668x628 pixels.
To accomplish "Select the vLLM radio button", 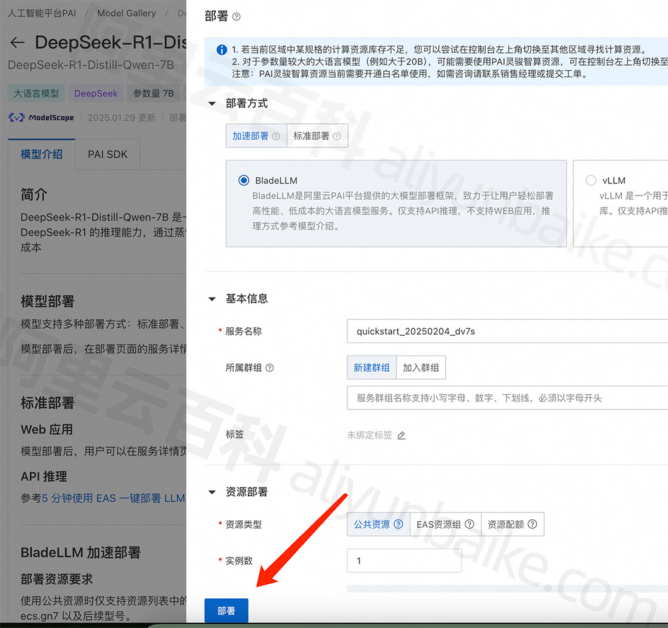I will (x=591, y=180).
